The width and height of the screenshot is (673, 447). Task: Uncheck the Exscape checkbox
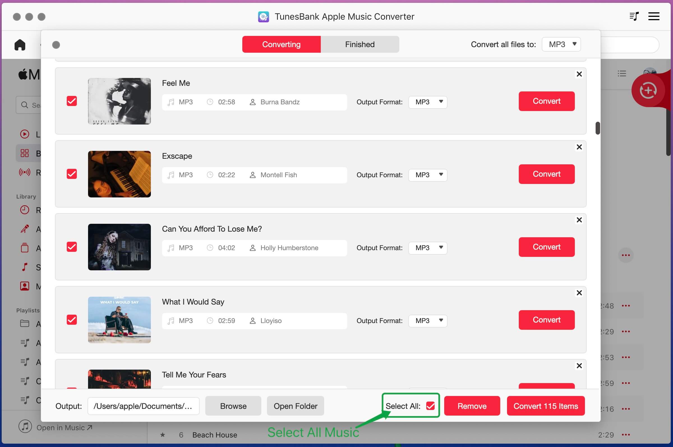coord(72,174)
